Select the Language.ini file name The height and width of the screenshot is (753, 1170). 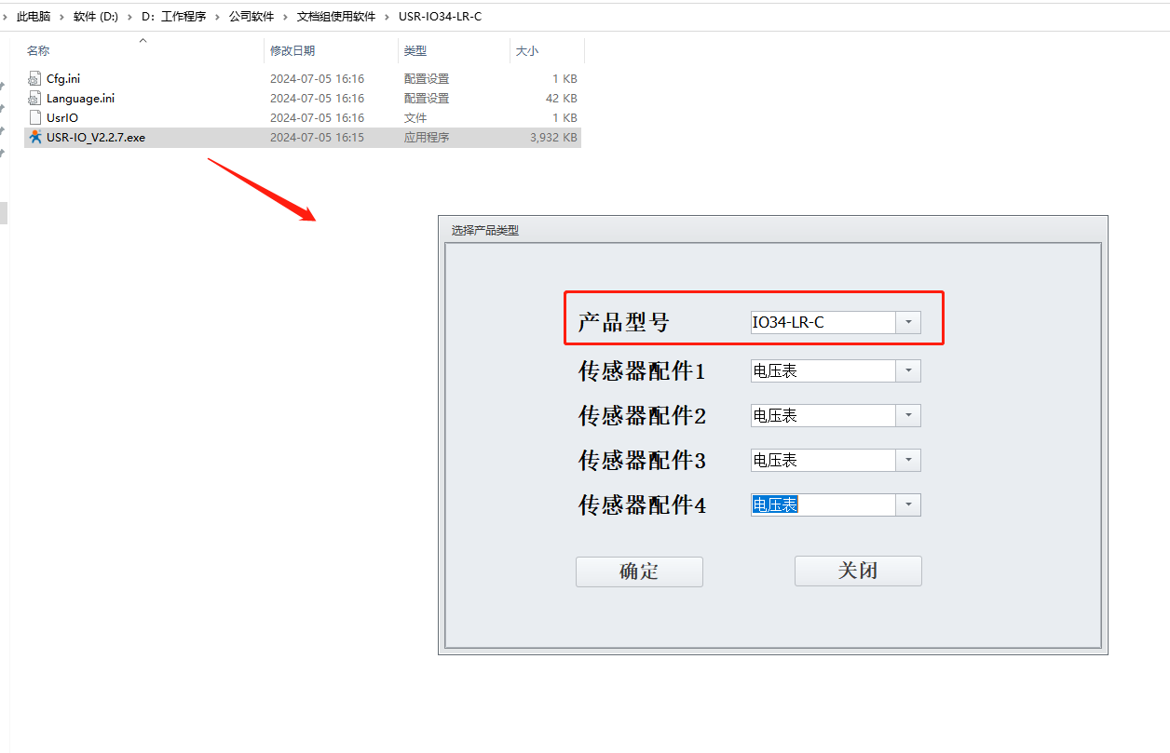80,99
